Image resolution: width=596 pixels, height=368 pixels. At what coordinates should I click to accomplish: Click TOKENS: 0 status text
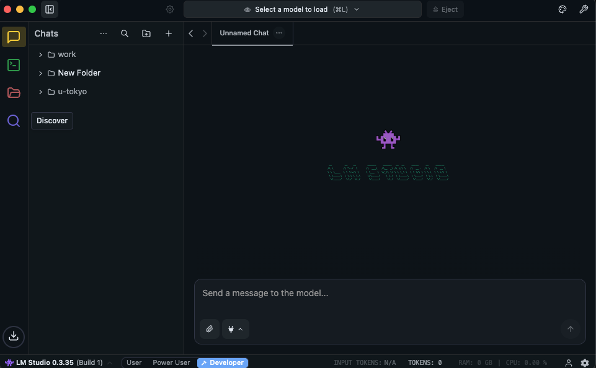[425, 362]
